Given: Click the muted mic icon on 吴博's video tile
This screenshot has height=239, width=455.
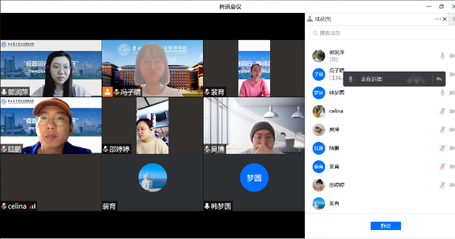Looking at the screenshot, I should [x=207, y=149].
